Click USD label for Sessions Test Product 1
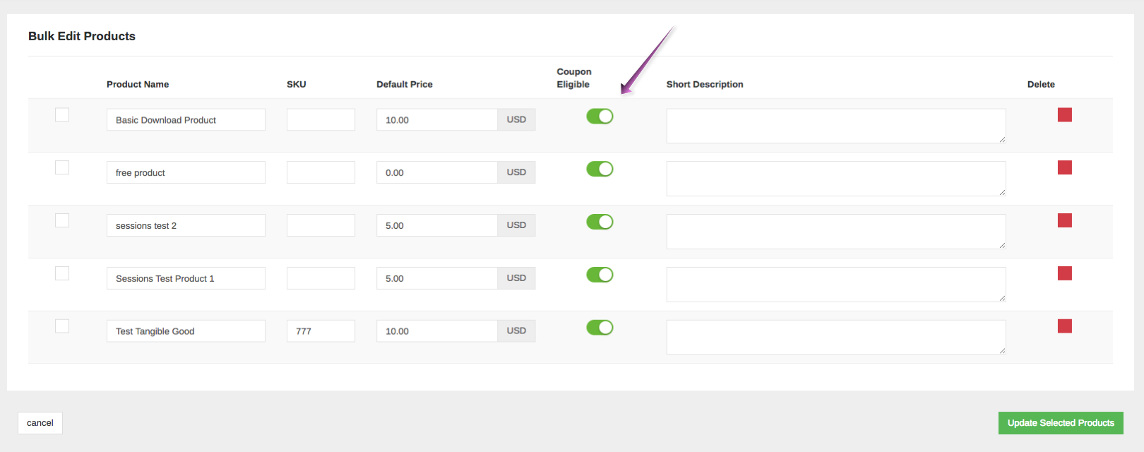Viewport: 1144px width, 452px height. (x=516, y=278)
